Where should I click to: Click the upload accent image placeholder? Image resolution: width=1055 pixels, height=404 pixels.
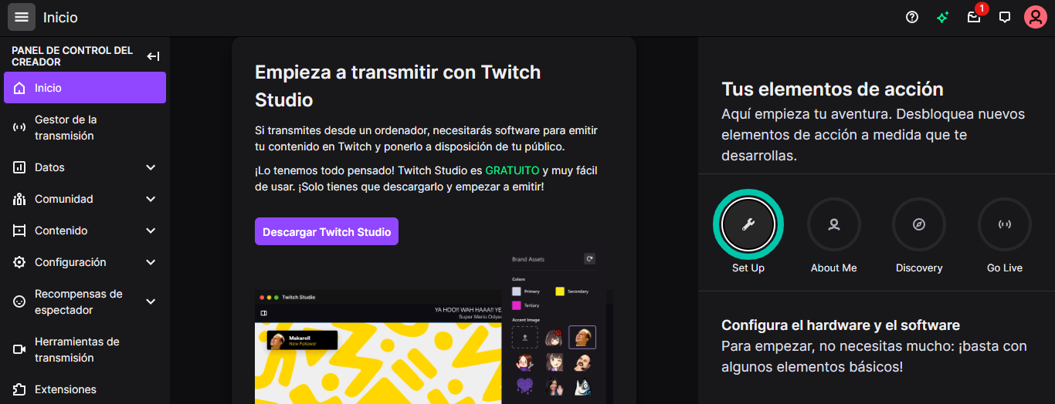525,337
